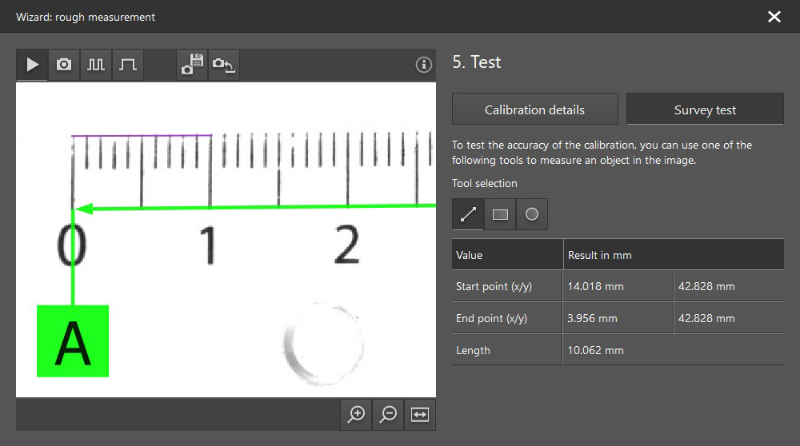This screenshot has width=800, height=446.
Task: Select the single-pulse trigger icon
Action: (128, 65)
